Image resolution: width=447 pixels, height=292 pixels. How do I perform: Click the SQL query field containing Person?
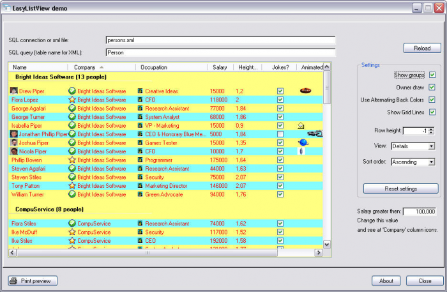tap(220, 52)
